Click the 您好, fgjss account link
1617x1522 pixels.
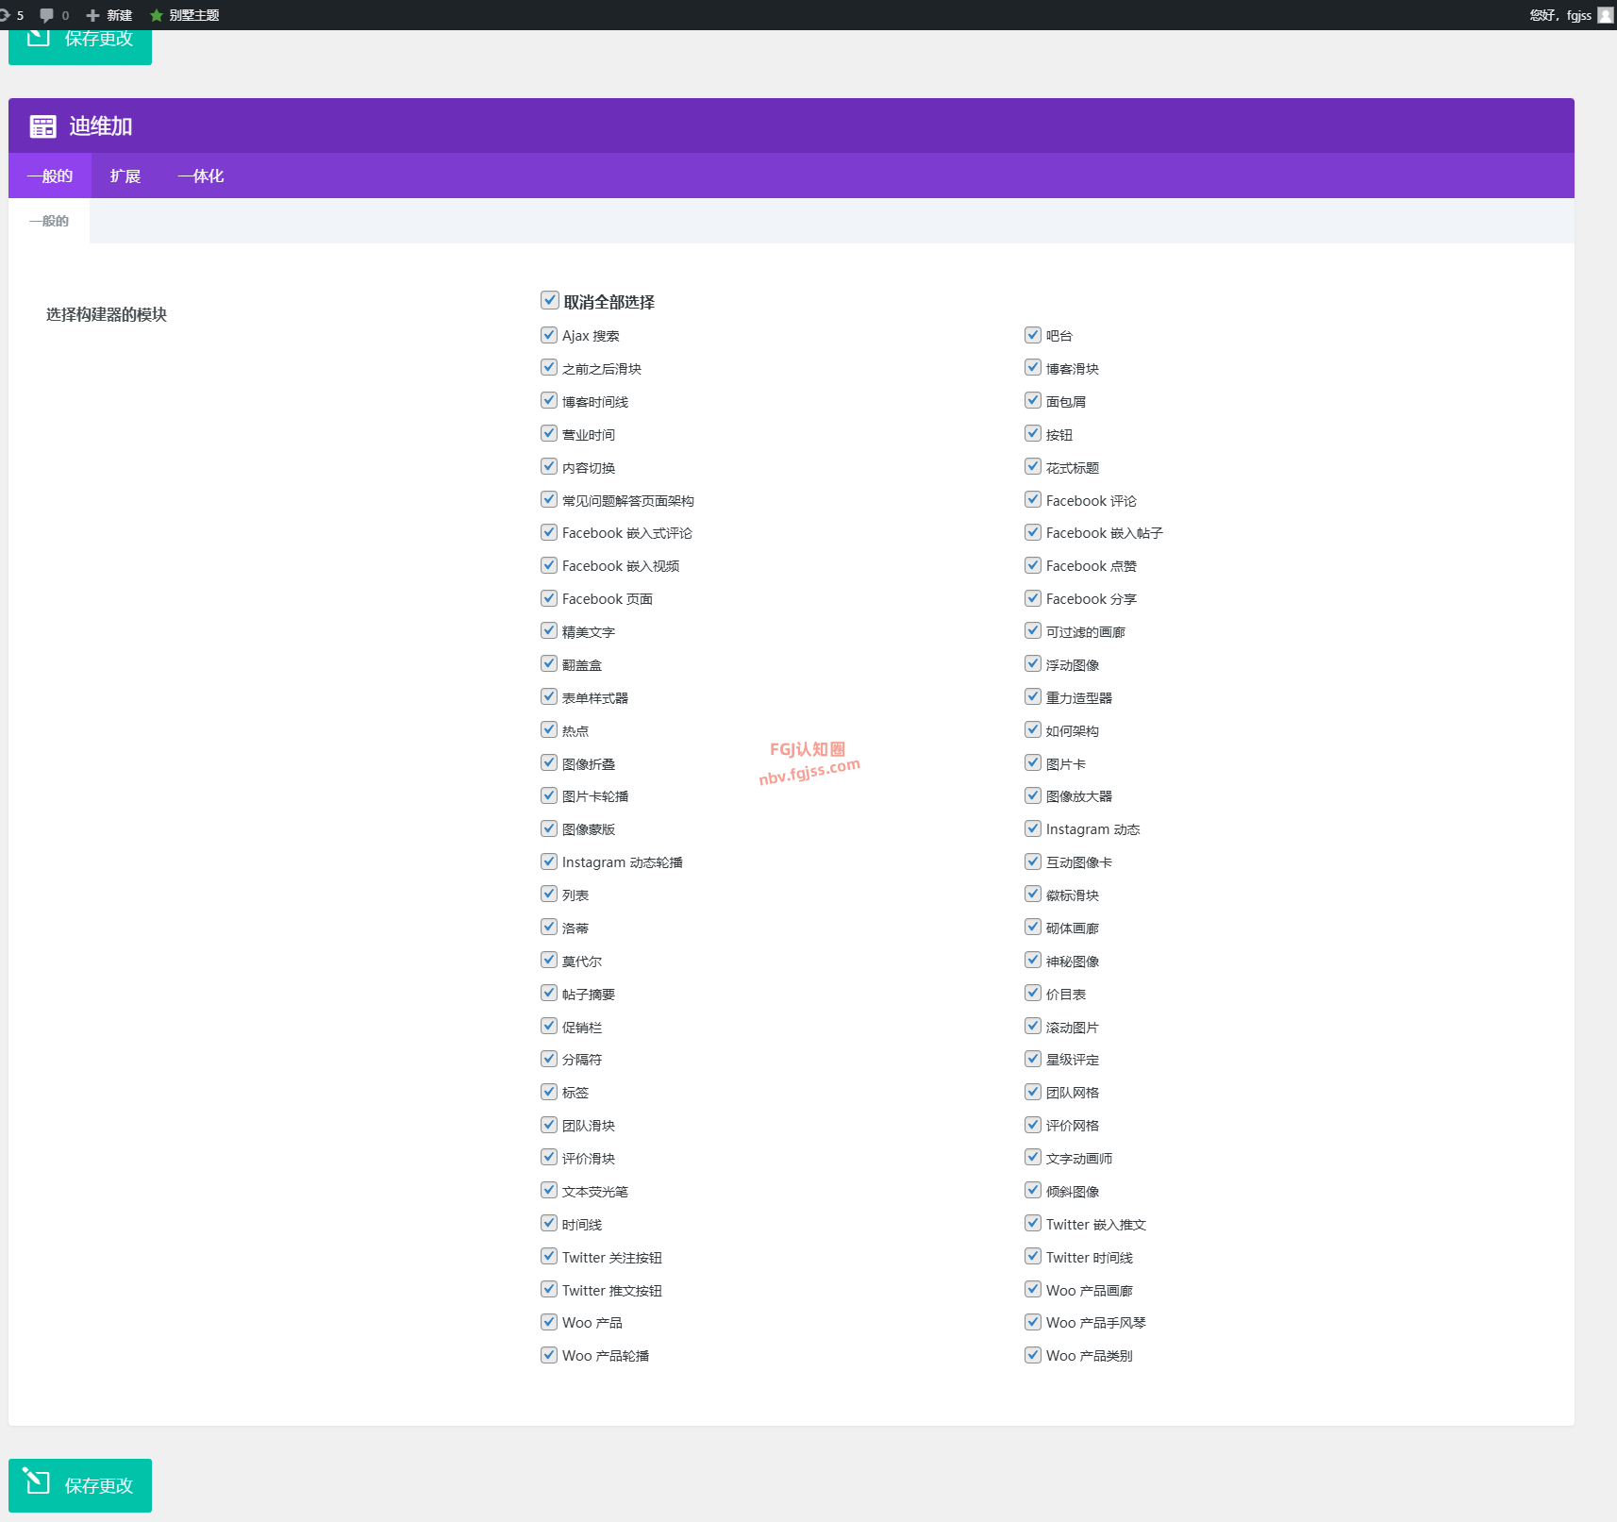click(1559, 15)
